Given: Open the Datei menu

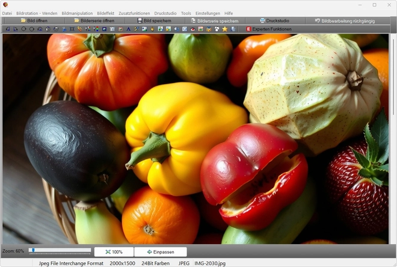Looking at the screenshot, I should point(7,13).
